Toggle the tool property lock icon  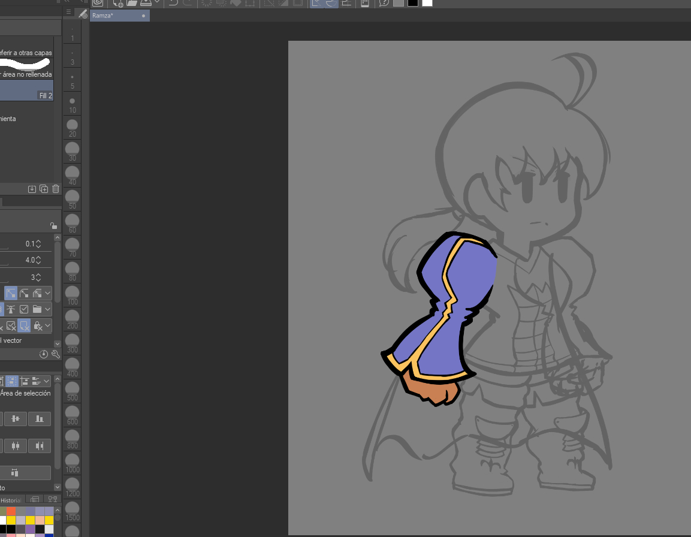click(x=53, y=226)
